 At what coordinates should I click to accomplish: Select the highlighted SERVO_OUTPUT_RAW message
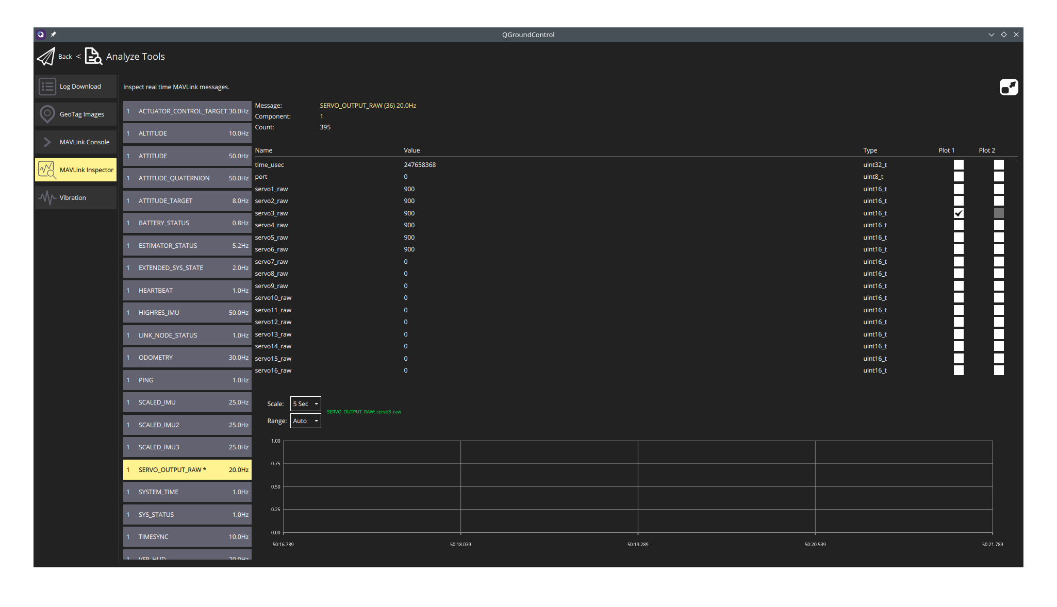tap(187, 470)
